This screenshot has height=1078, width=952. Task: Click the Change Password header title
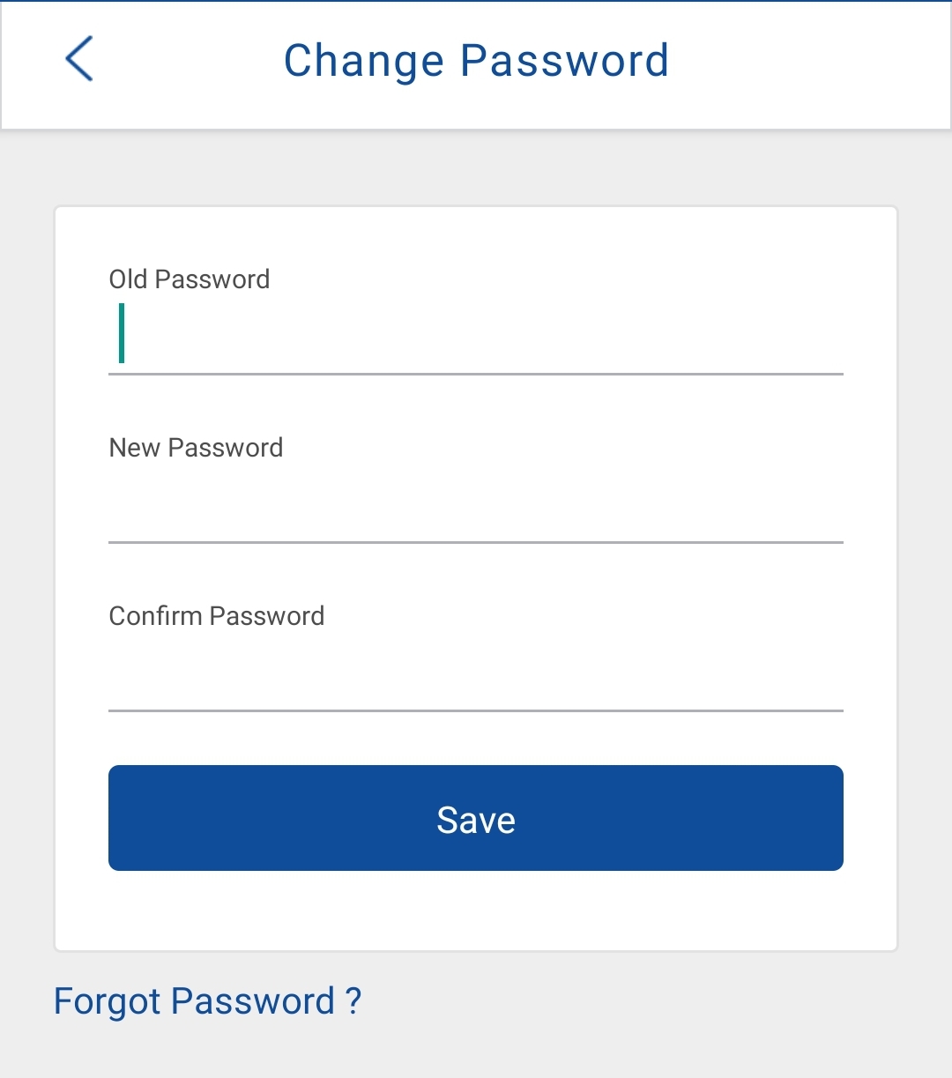tap(476, 61)
